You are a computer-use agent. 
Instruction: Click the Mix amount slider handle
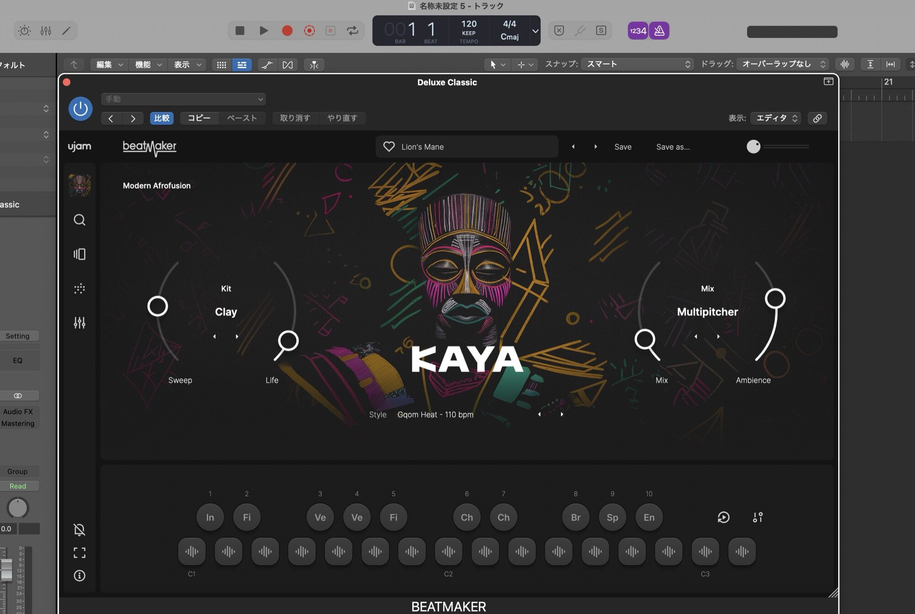645,340
